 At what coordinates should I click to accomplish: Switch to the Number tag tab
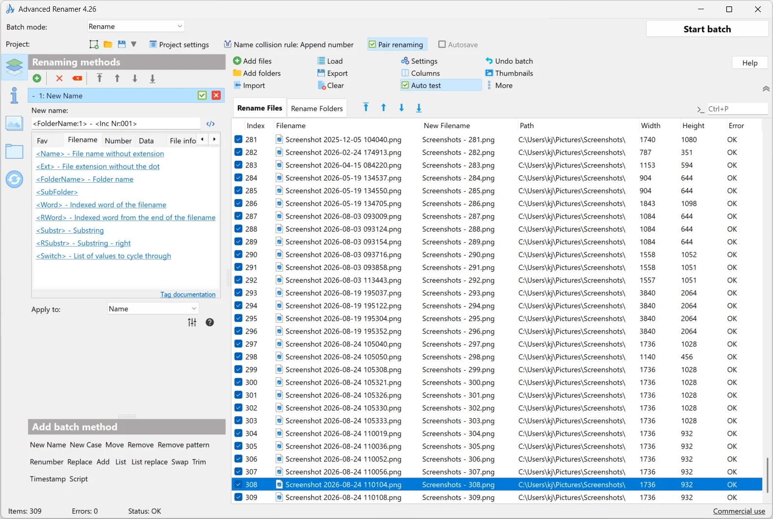pos(118,141)
